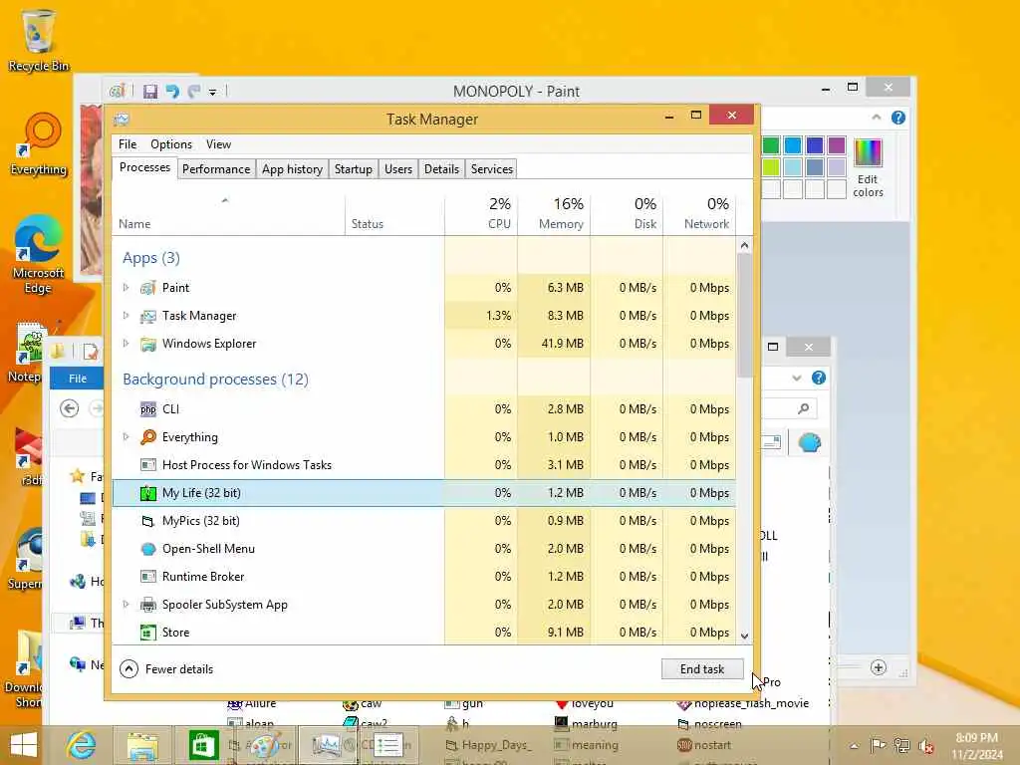Image resolution: width=1020 pixels, height=765 pixels.
Task: Sort by the CPU column header
Action: point(481,213)
